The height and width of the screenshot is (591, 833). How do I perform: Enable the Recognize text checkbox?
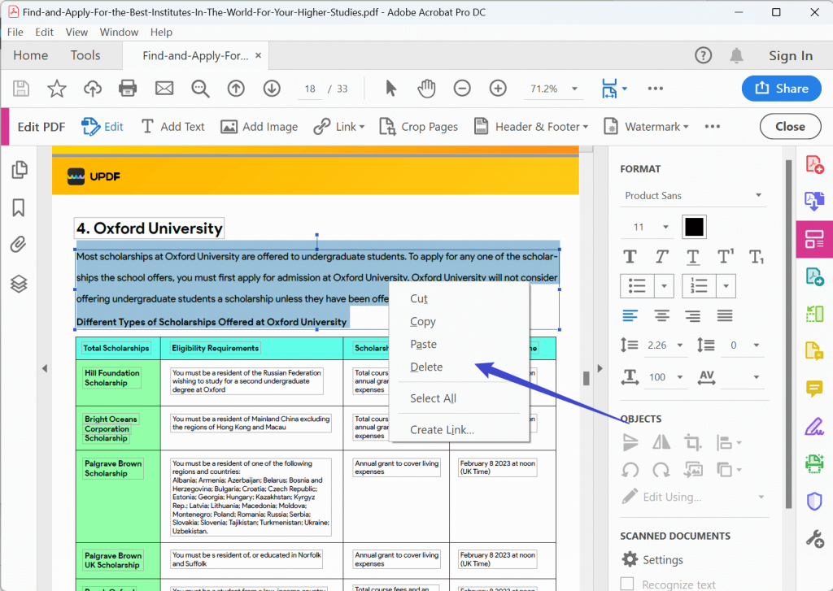[626, 584]
